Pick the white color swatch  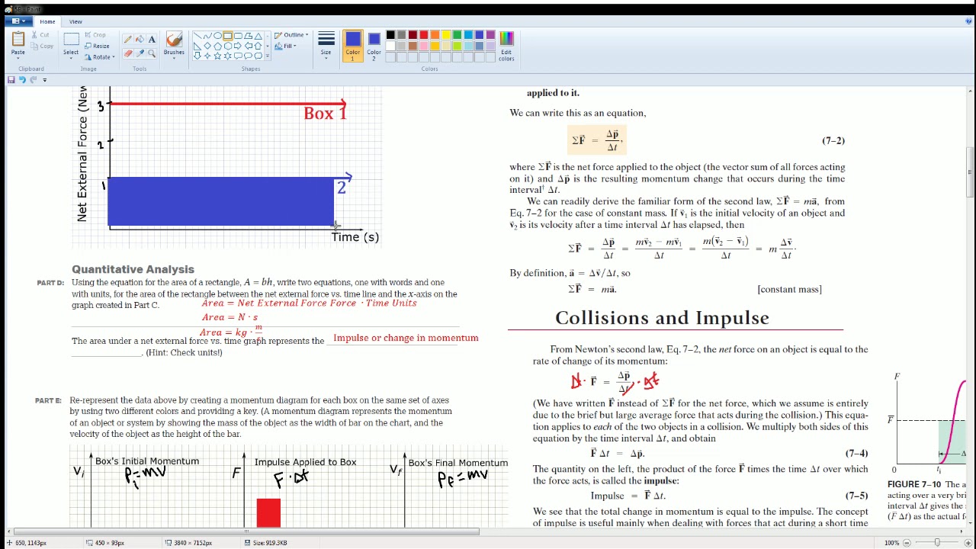[390, 46]
